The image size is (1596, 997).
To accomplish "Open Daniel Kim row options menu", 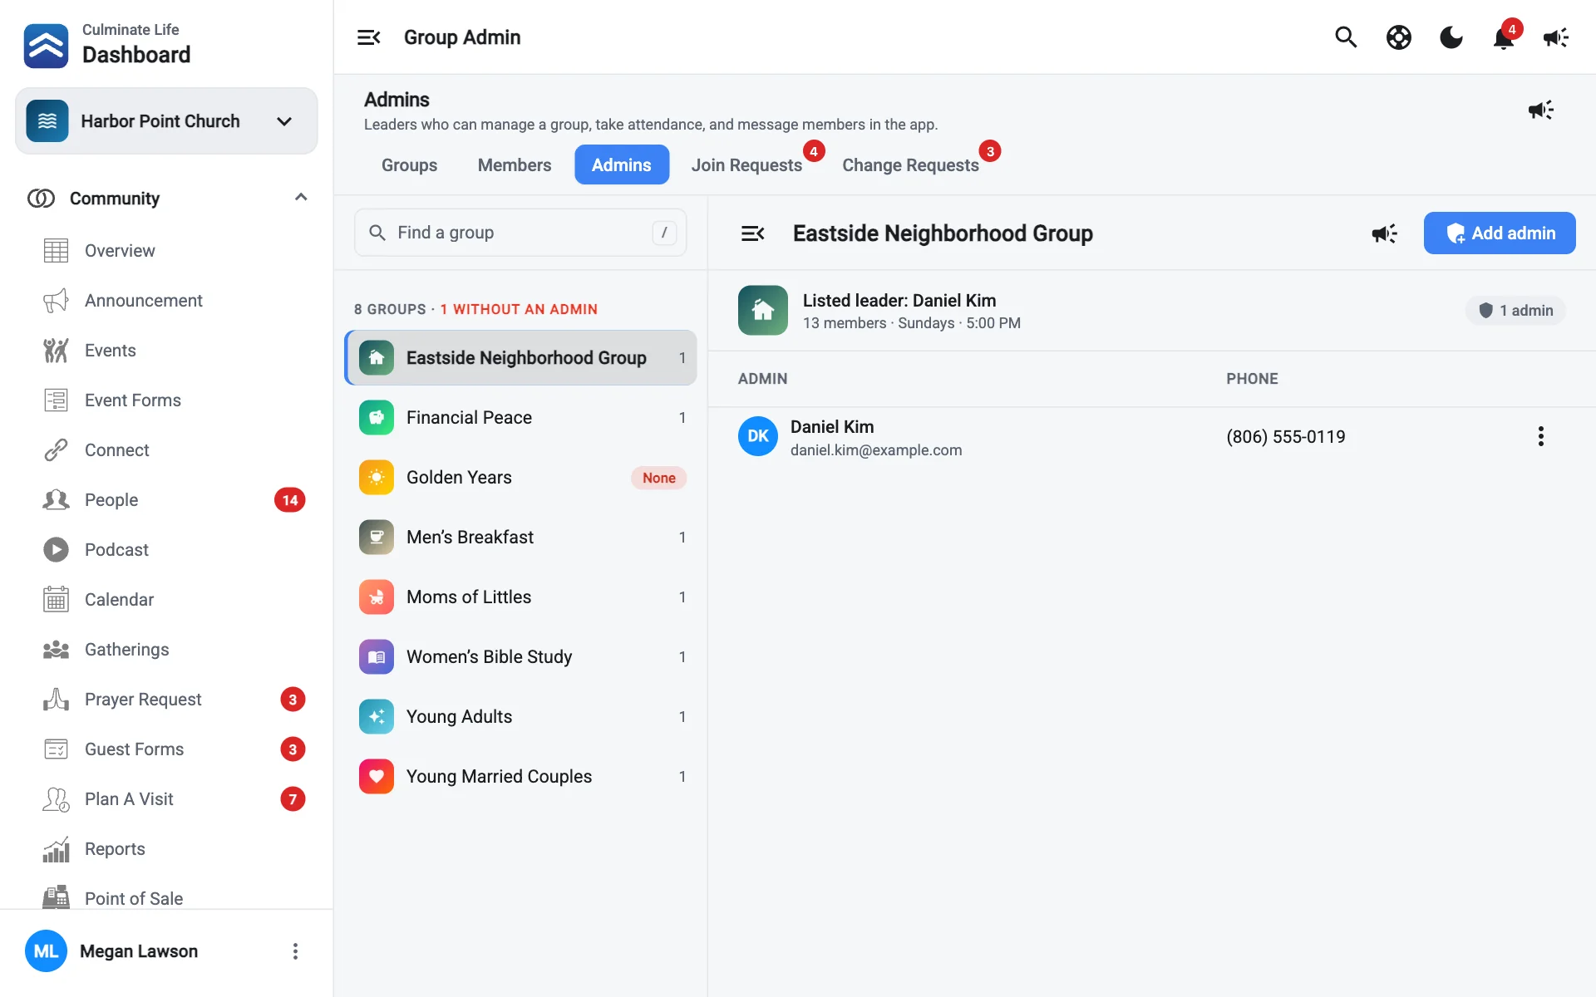I will [1541, 437].
